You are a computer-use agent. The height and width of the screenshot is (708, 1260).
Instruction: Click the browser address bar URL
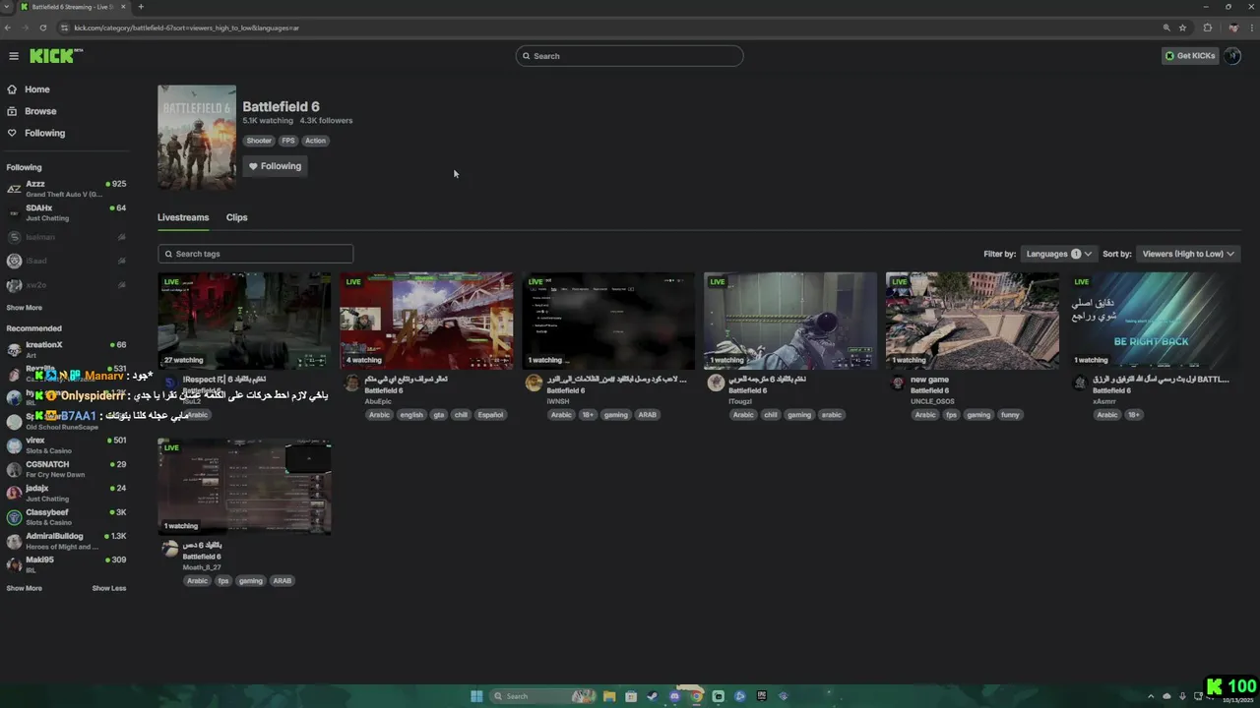(x=187, y=28)
